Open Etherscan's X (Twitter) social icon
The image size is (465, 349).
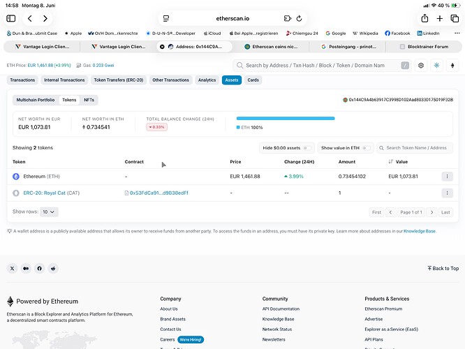12,268
